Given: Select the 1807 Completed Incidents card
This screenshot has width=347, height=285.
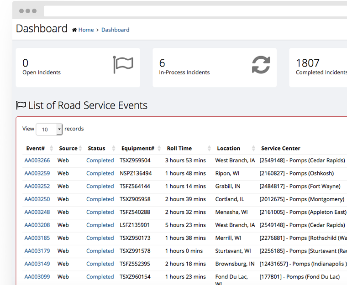Looking at the screenshot, I should tap(318, 67).
